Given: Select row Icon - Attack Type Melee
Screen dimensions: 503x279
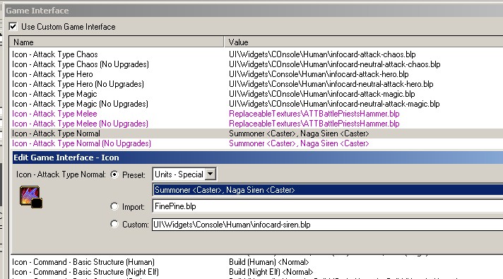Looking at the screenshot, I should (x=54, y=114).
